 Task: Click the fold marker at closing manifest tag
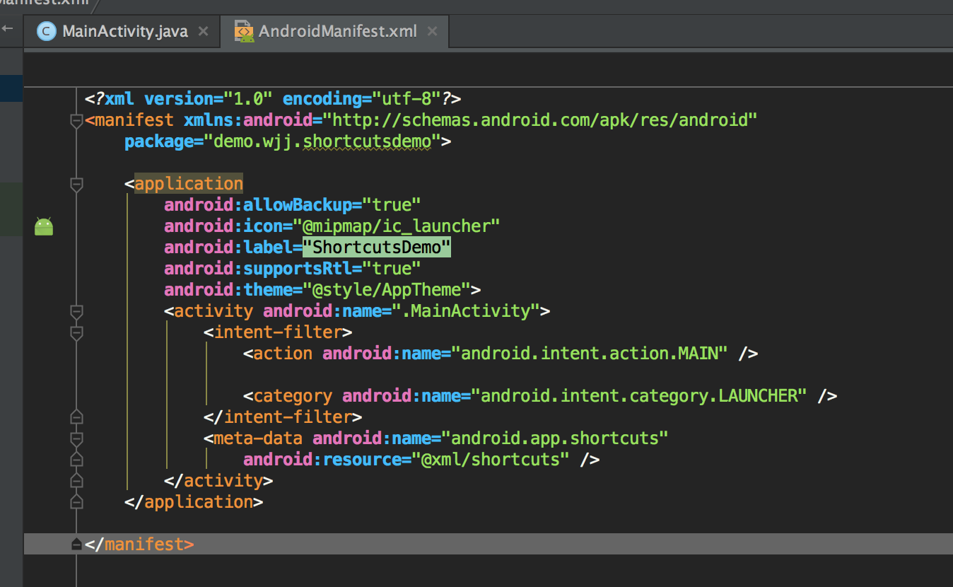pyautogui.click(x=76, y=545)
